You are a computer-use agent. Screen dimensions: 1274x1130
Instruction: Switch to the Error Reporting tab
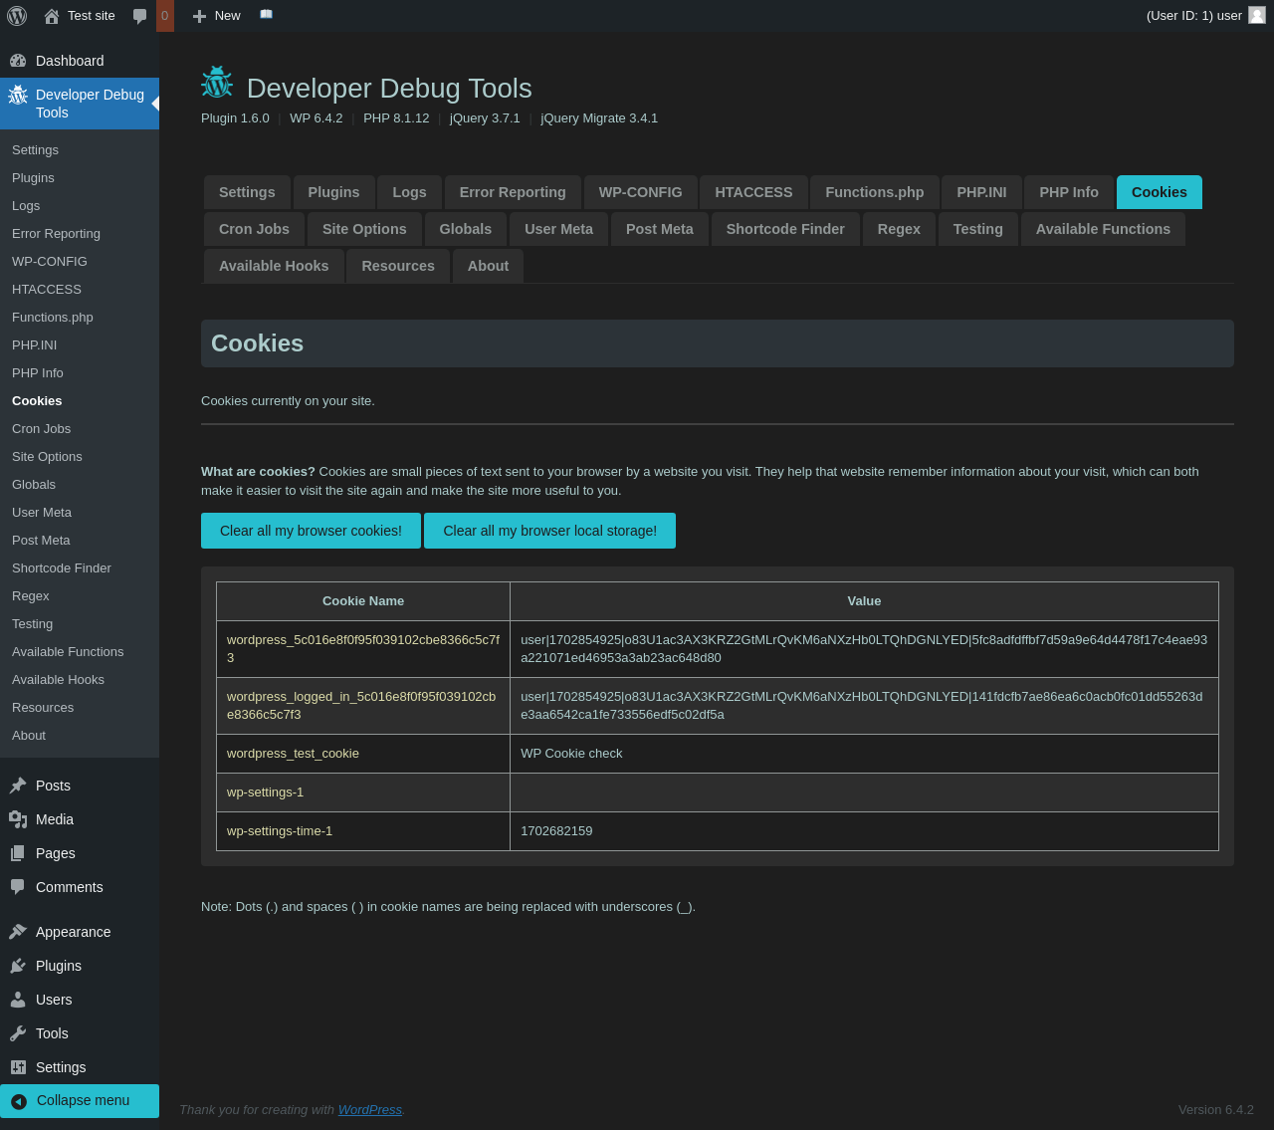(x=513, y=192)
